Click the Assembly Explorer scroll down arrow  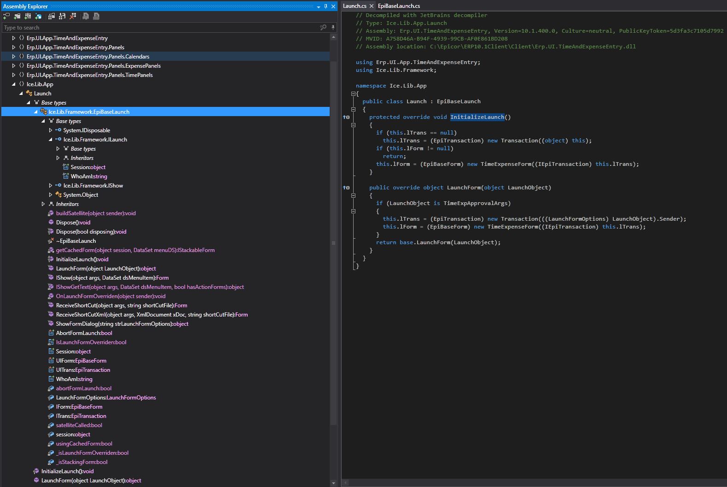[x=333, y=483]
